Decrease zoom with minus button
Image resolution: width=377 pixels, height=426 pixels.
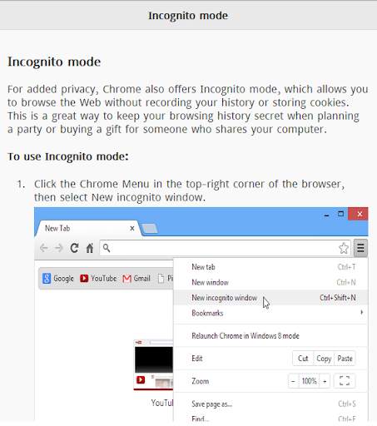[293, 381]
